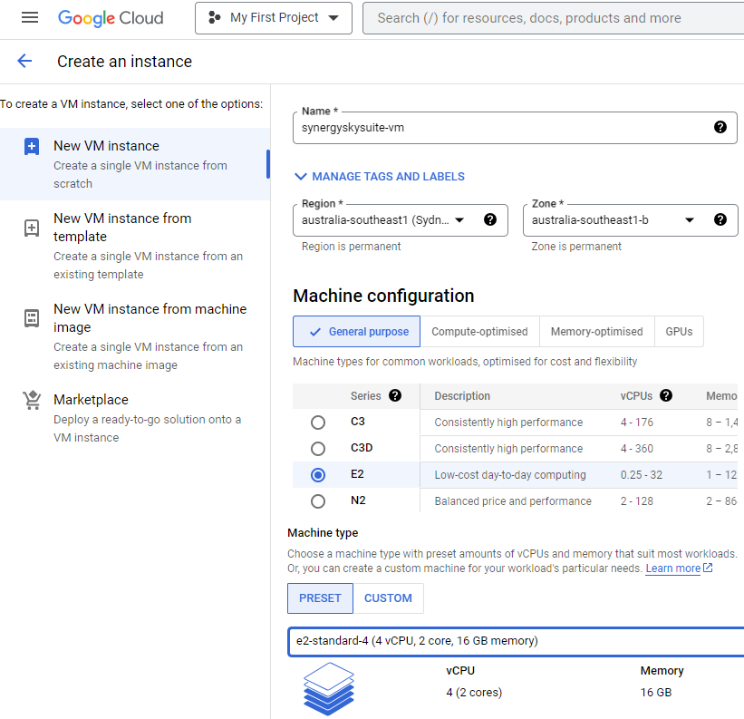Open the Region dropdown
Image resolution: width=744 pixels, height=719 pixels.
coord(400,220)
